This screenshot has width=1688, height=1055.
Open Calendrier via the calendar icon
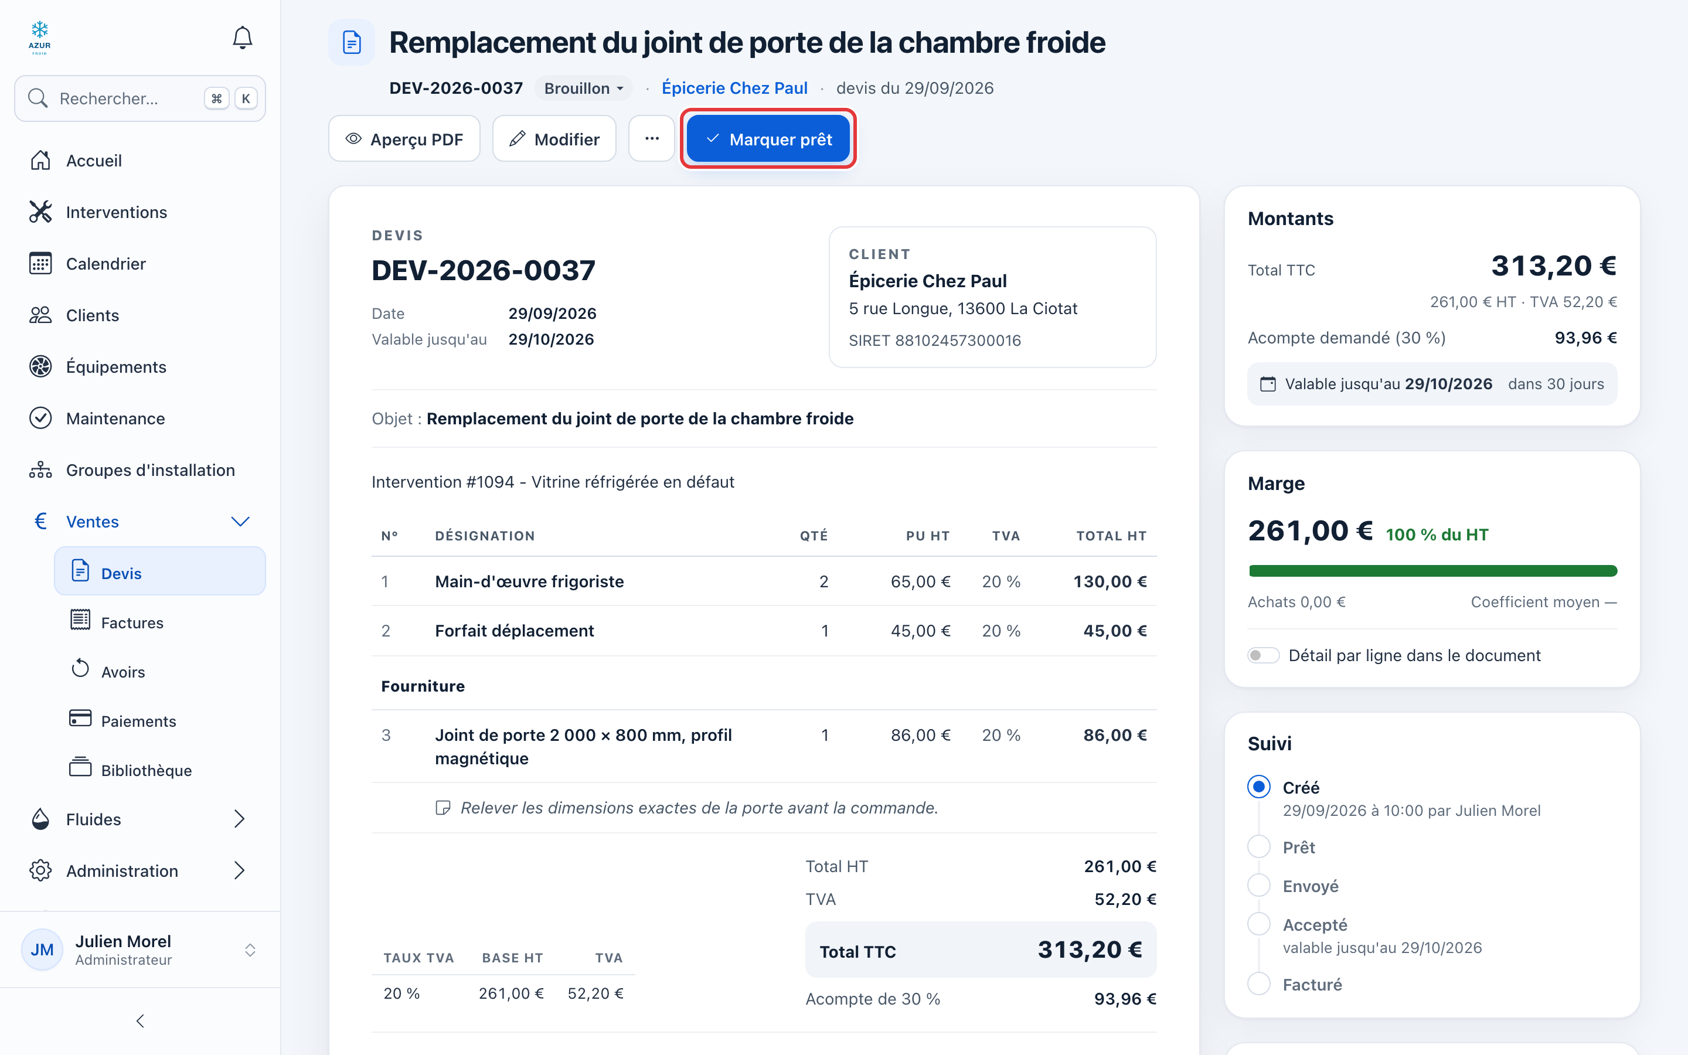[x=40, y=264]
